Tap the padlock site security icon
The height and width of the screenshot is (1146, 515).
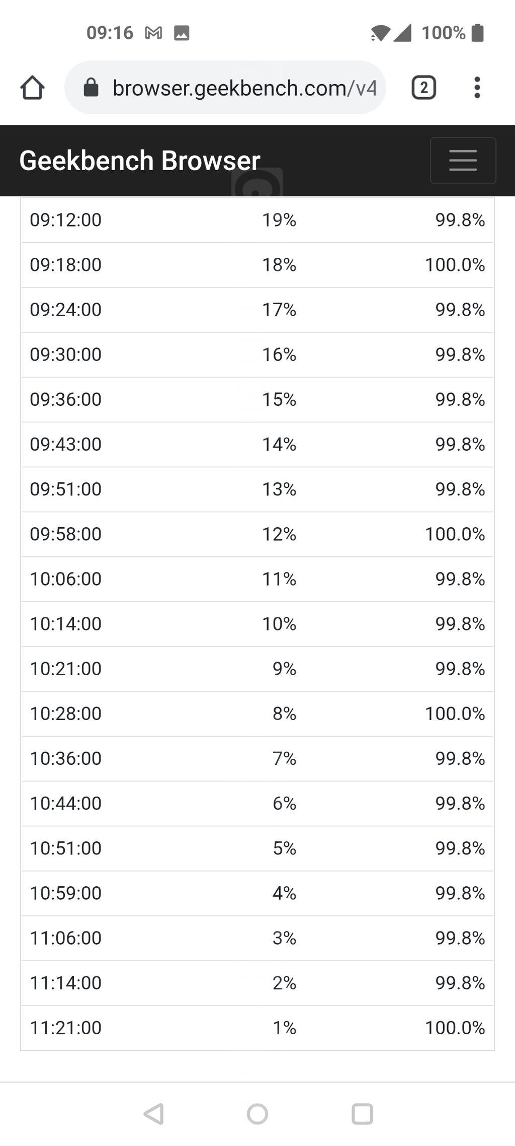tap(91, 88)
